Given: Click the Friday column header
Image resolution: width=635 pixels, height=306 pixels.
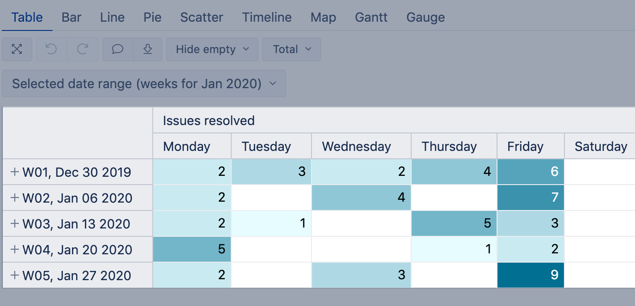Looking at the screenshot, I should [x=525, y=147].
